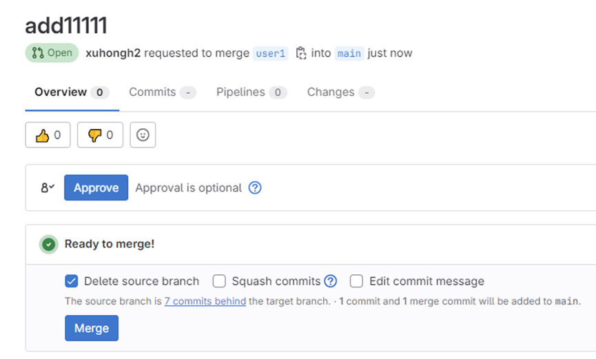The height and width of the screenshot is (359, 596).
Task: Open the user1 source branch link
Action: pos(270,53)
